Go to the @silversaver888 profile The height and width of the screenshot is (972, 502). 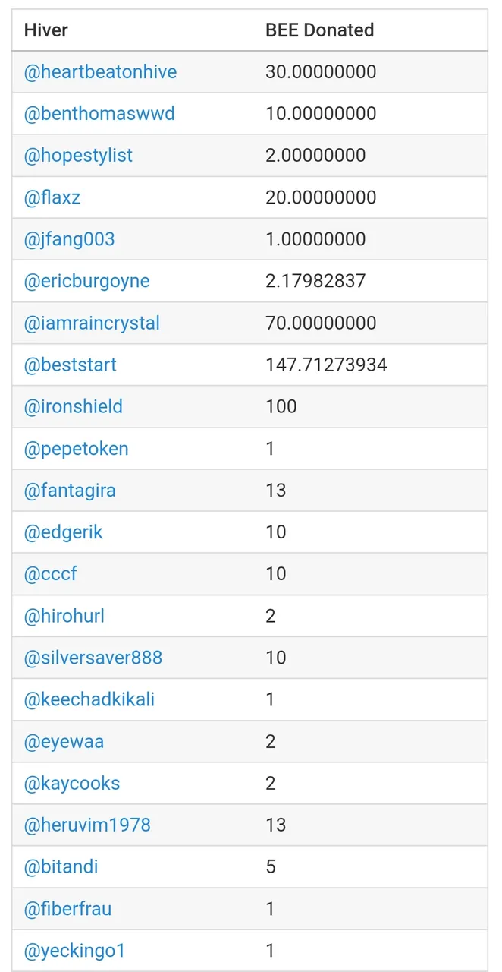coord(93,657)
